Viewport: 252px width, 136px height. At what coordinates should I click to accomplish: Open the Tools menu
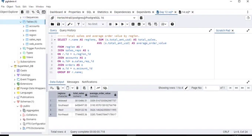click(x=18, y=7)
